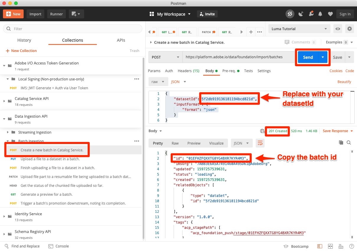The height and width of the screenshot is (251, 357).
Task: Open manage environments gear icon
Action: (x=350, y=29)
